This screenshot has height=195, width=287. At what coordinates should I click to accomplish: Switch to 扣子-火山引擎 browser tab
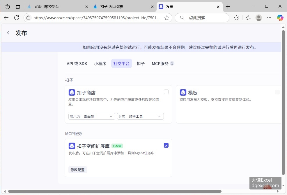coord(123,7)
